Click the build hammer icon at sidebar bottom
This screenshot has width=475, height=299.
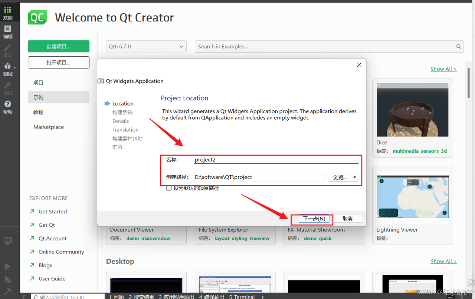tap(7, 292)
